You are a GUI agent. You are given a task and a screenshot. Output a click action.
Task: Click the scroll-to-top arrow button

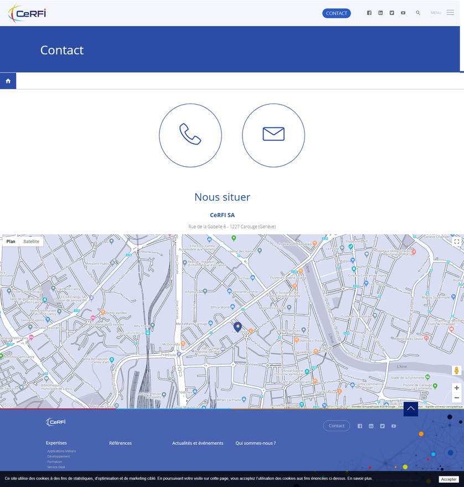click(411, 409)
